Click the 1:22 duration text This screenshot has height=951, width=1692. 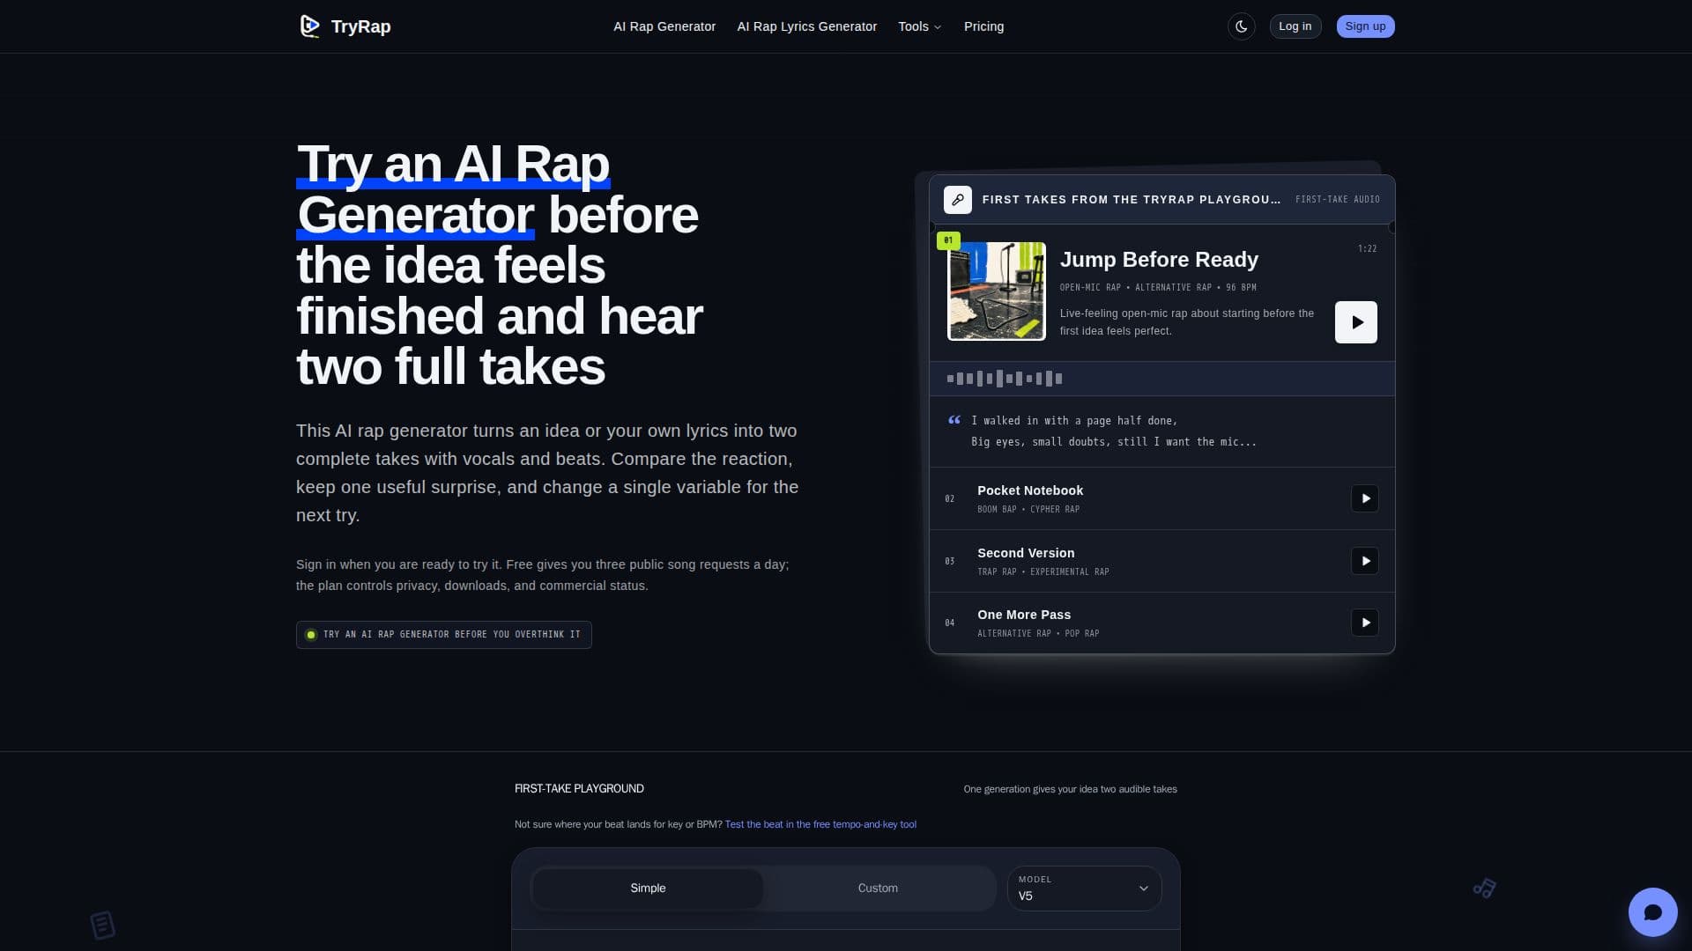point(1367,249)
